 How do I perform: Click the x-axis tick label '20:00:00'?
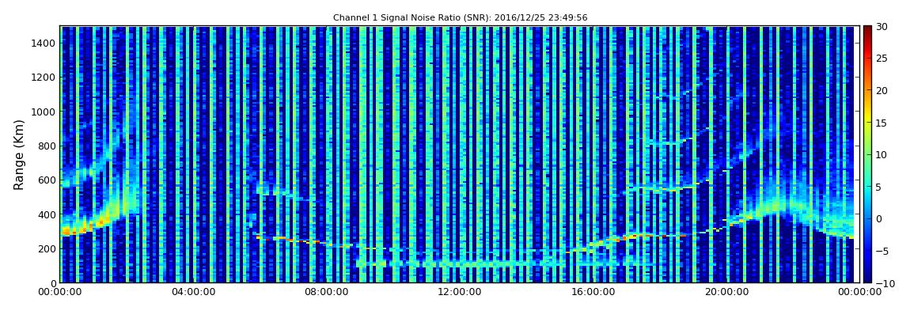[x=726, y=293]
